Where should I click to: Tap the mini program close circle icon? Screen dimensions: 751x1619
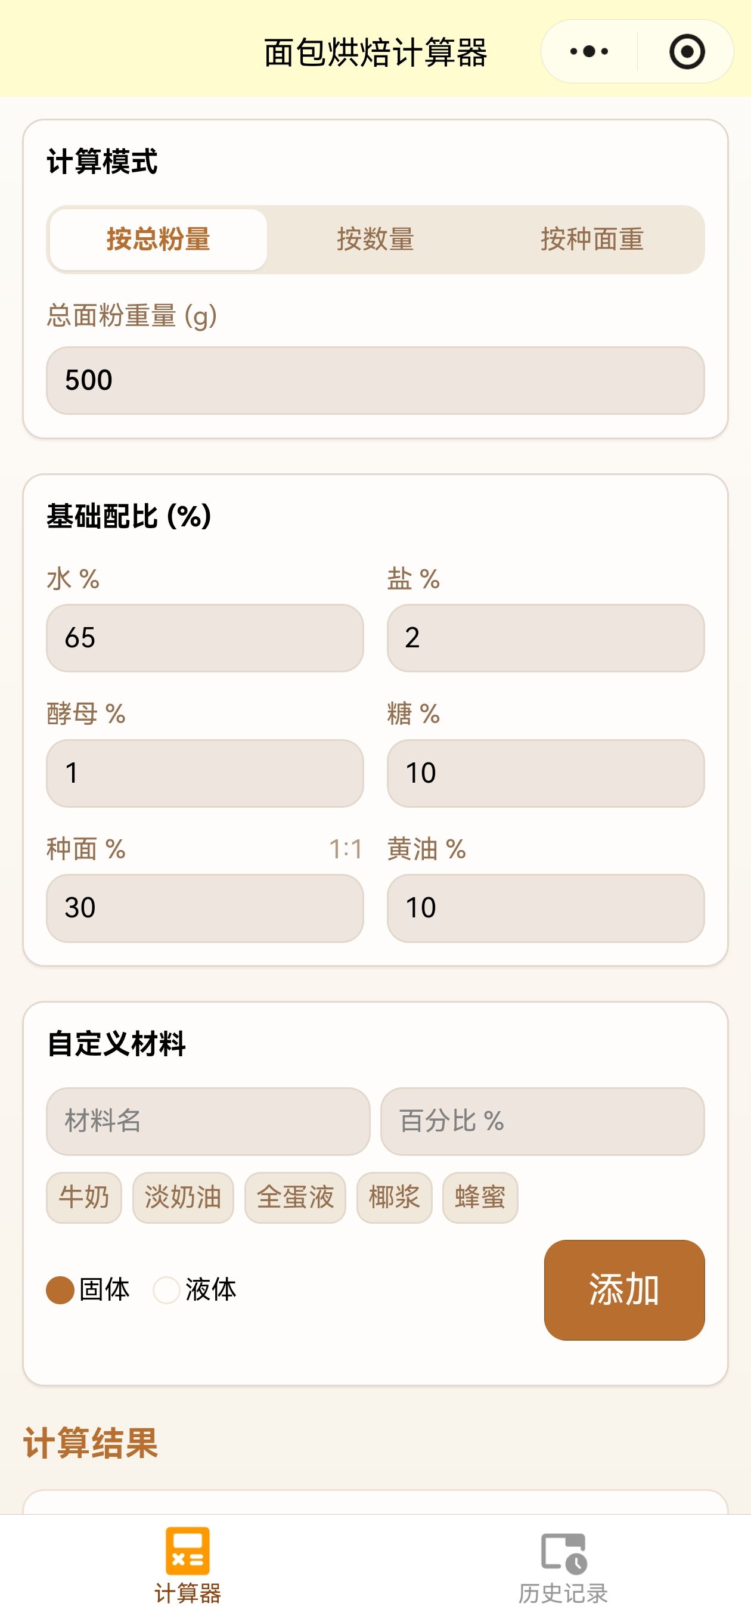[686, 51]
